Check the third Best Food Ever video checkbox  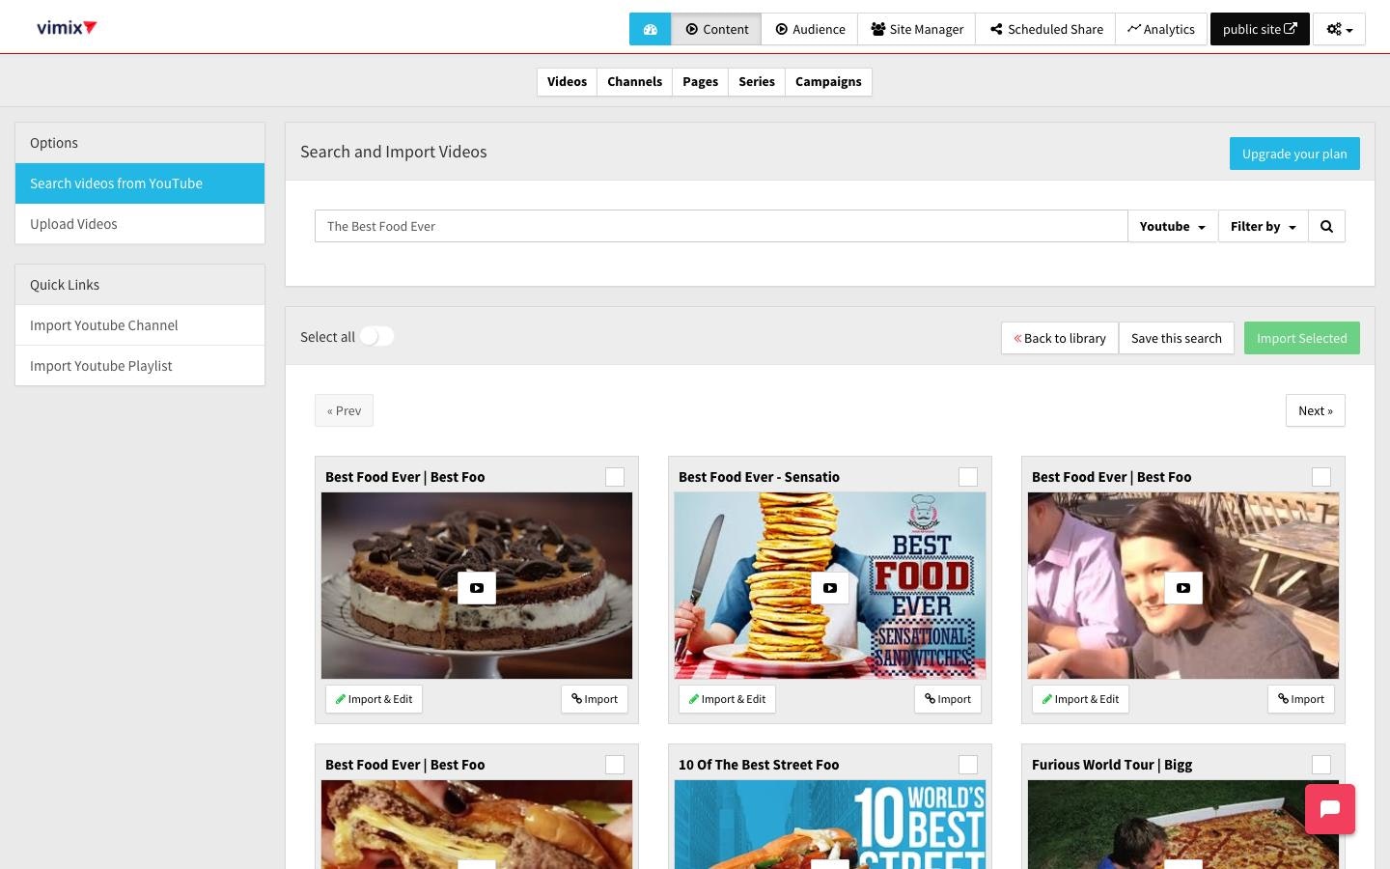1321,477
